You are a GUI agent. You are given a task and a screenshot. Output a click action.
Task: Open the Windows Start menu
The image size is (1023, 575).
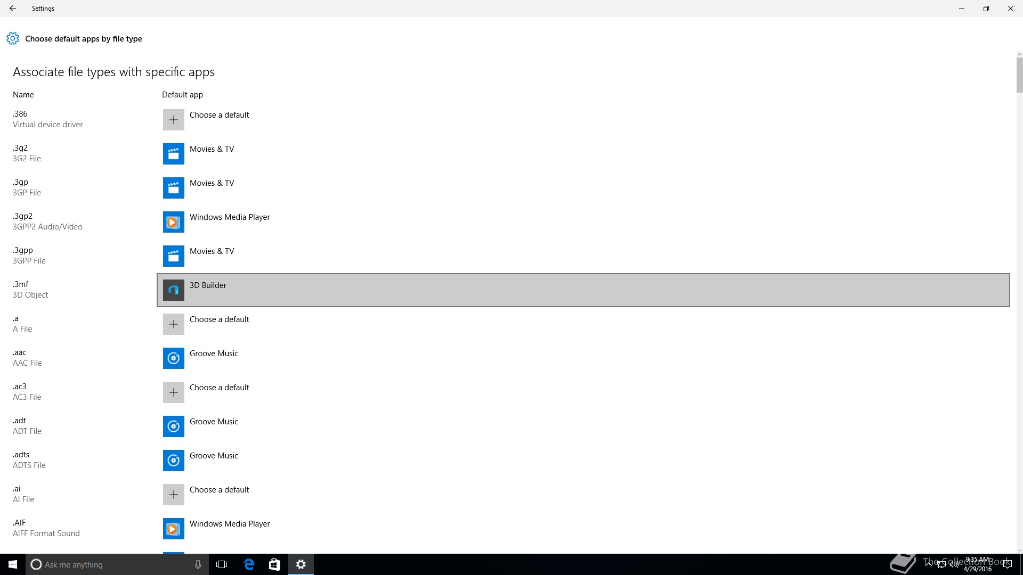coord(13,564)
